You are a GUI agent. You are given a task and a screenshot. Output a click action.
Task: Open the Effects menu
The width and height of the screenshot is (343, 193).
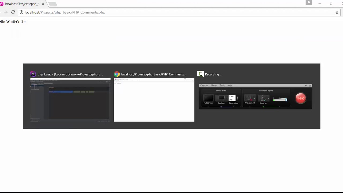(x=214, y=86)
